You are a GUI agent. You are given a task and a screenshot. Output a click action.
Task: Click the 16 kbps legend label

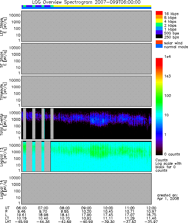(172, 14)
